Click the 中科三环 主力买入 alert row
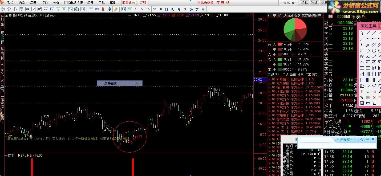The height and width of the screenshot is (176, 381). click(x=295, y=111)
